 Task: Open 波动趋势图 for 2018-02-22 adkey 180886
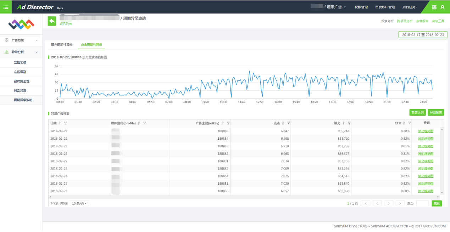point(426,131)
